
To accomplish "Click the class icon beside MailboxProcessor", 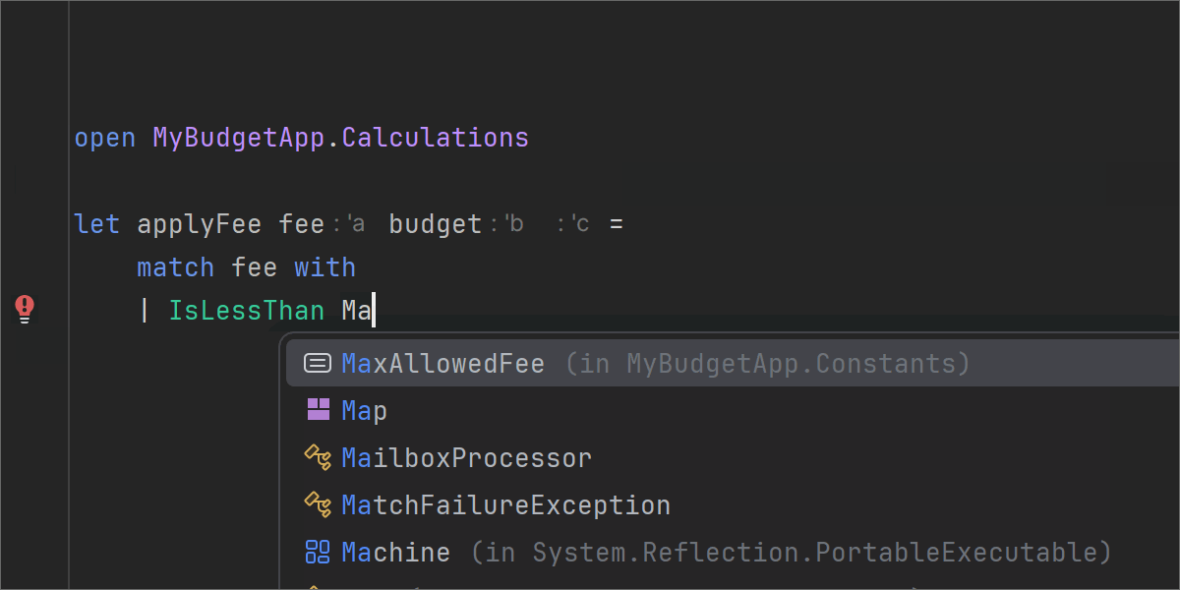I will coord(318,457).
